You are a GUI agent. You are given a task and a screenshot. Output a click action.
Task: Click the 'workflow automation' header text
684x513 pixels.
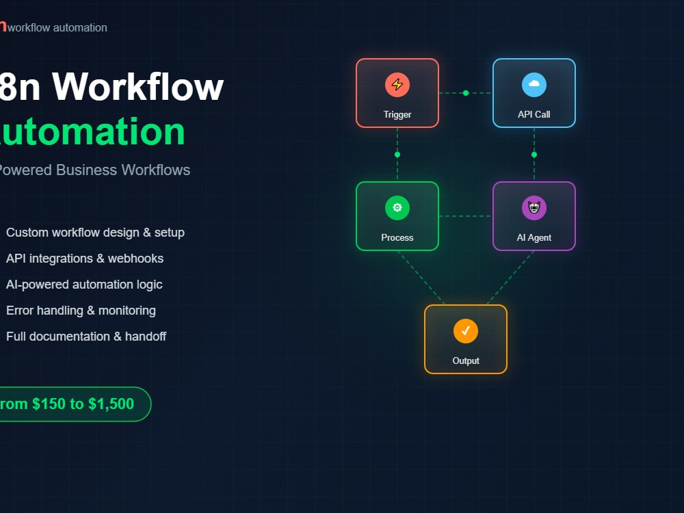point(57,27)
